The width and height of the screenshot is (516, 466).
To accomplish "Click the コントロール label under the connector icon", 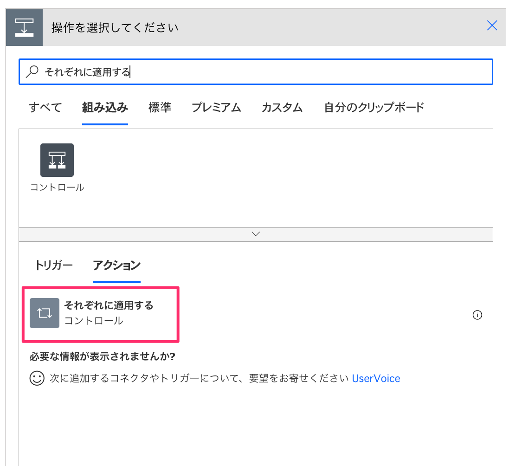I will point(57,187).
